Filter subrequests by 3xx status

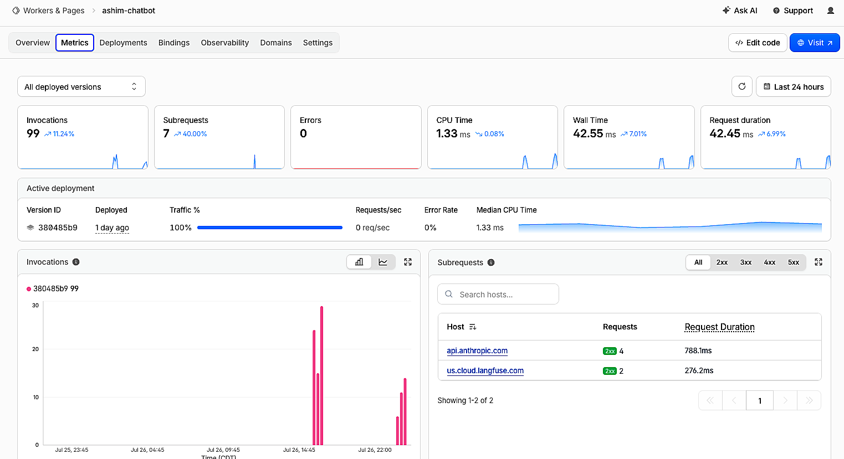pos(746,262)
